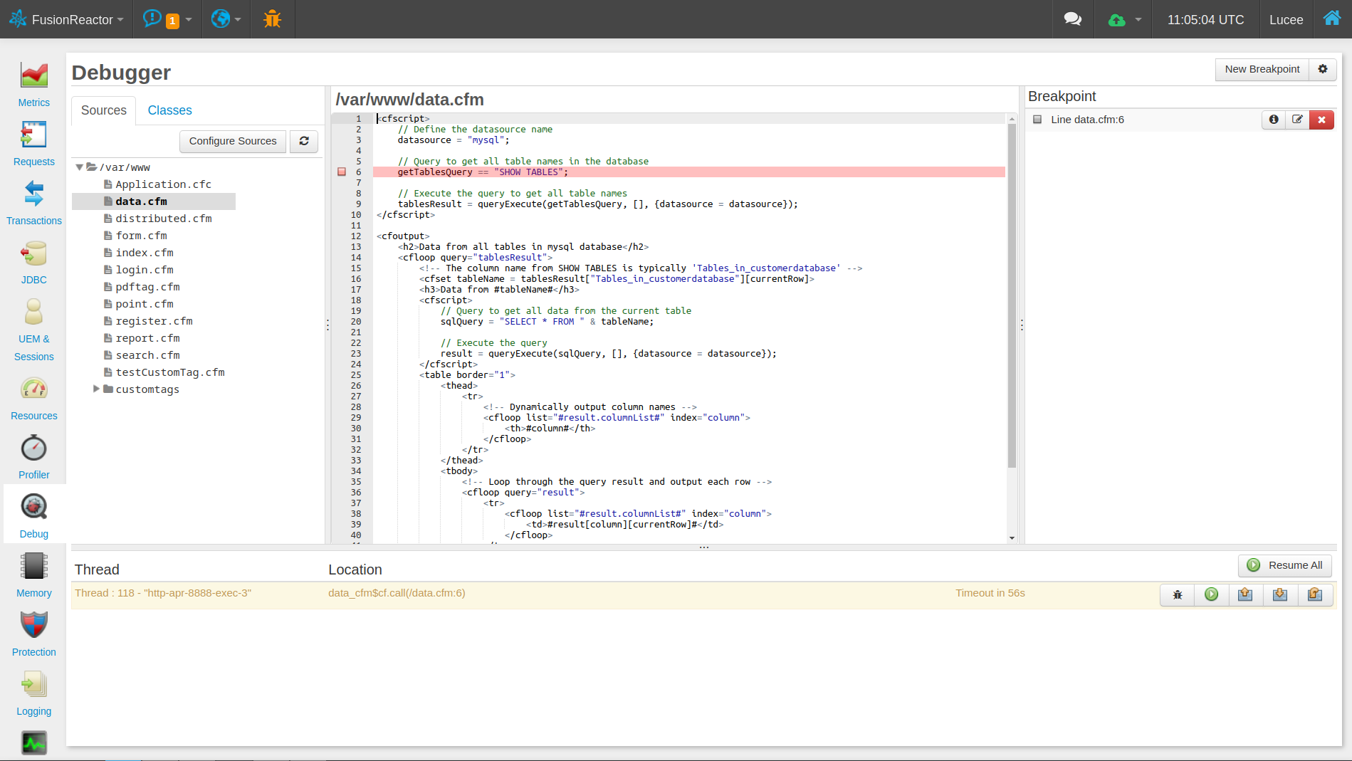Open index.cfm in source tree

click(x=145, y=253)
